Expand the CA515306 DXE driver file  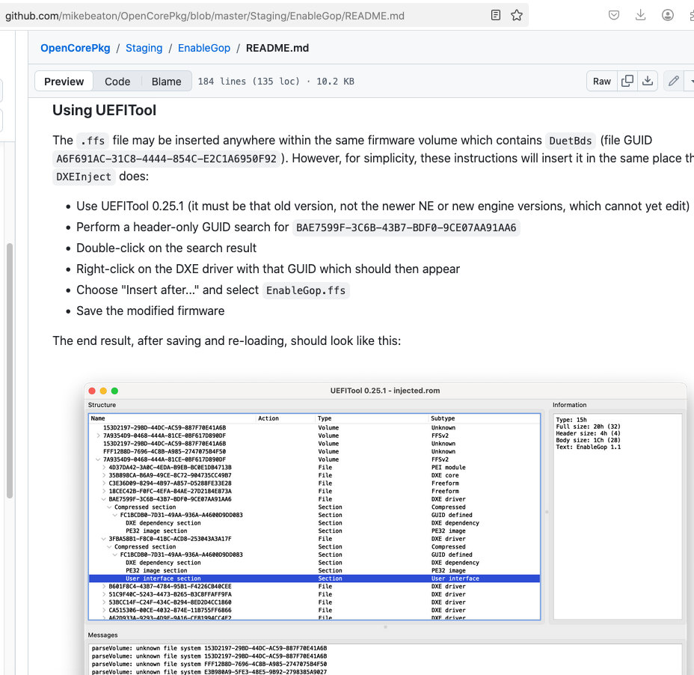(x=104, y=611)
